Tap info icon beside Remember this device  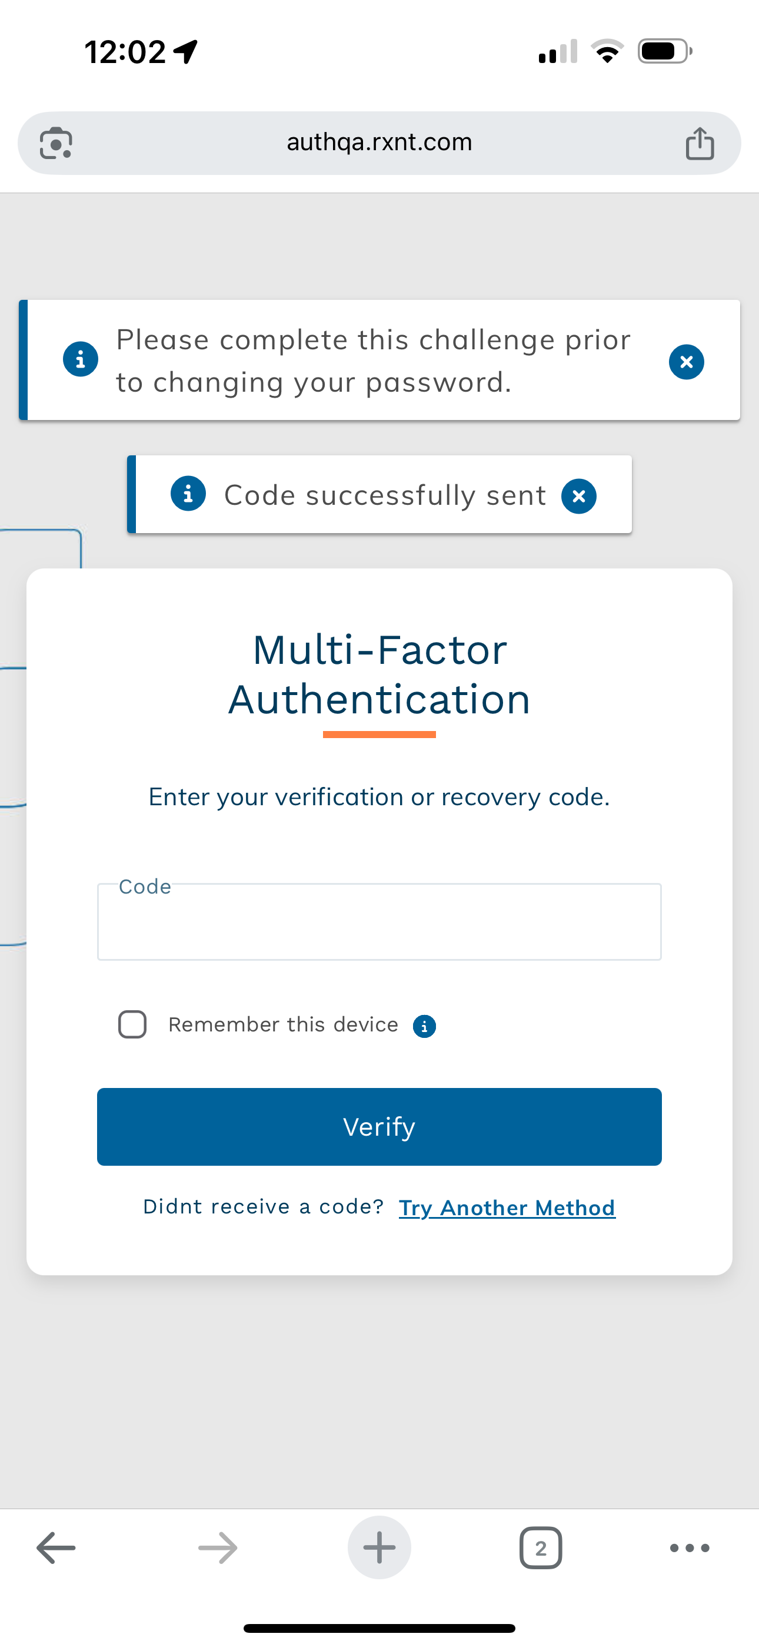point(424,1026)
